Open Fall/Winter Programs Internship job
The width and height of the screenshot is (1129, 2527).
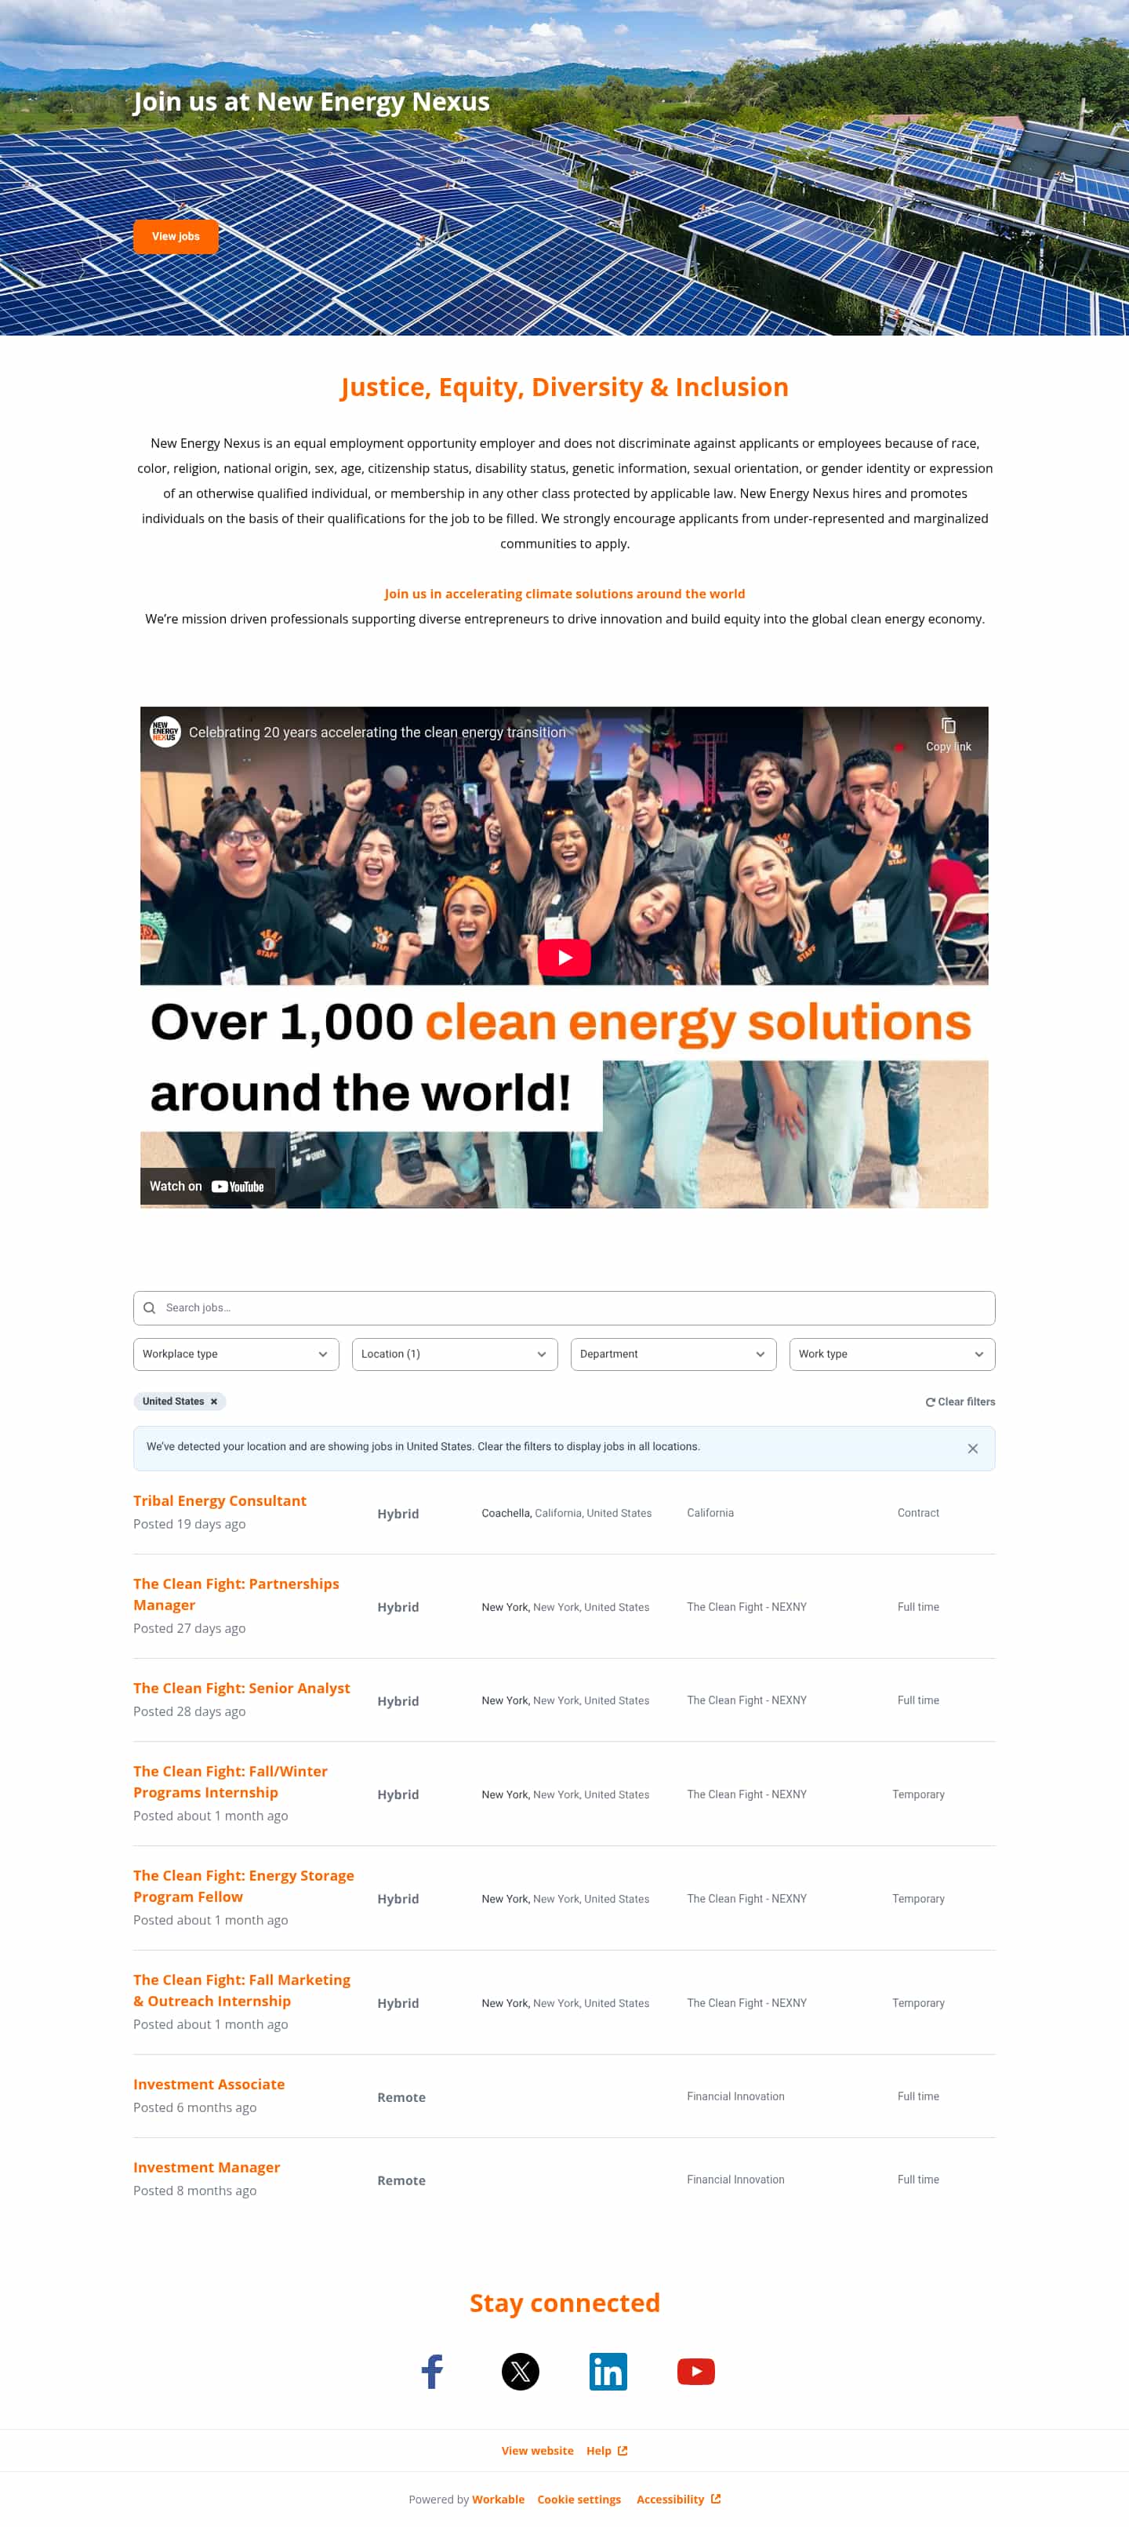tap(231, 1781)
